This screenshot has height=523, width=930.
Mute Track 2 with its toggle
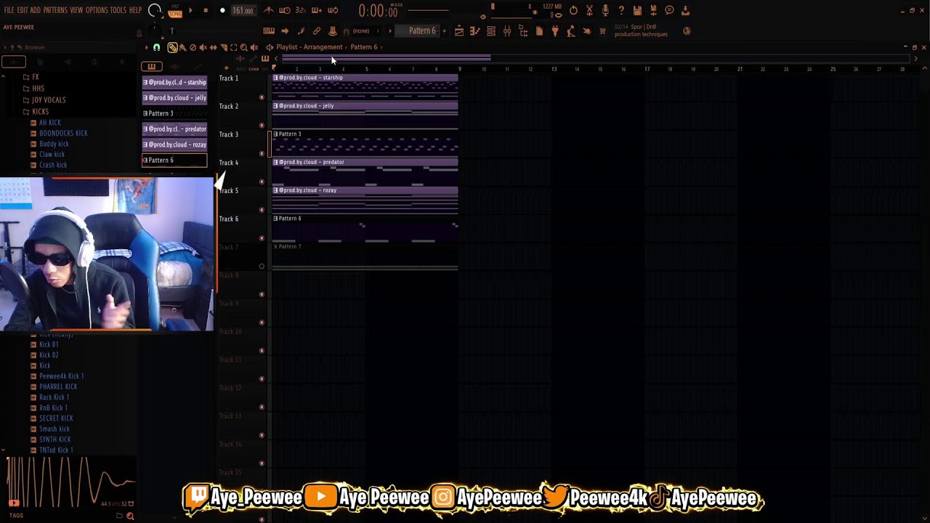tap(262, 126)
